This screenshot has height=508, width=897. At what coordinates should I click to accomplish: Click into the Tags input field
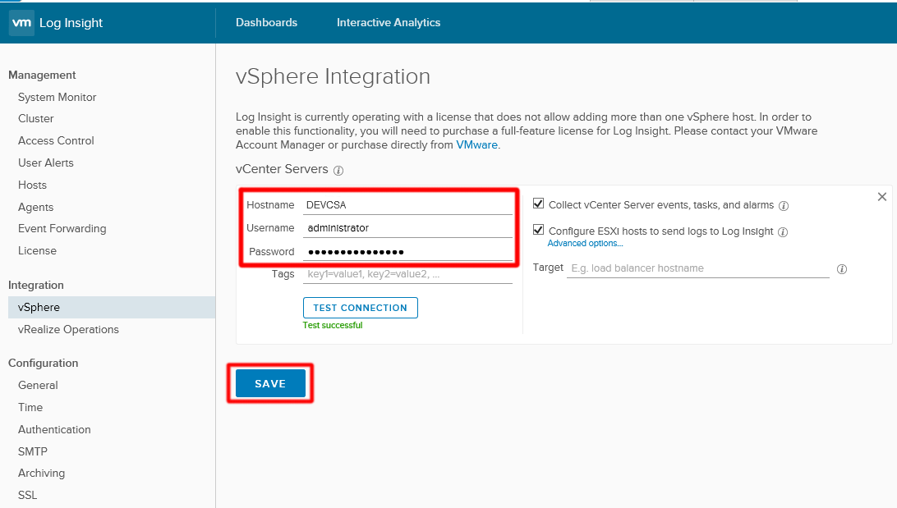408,274
